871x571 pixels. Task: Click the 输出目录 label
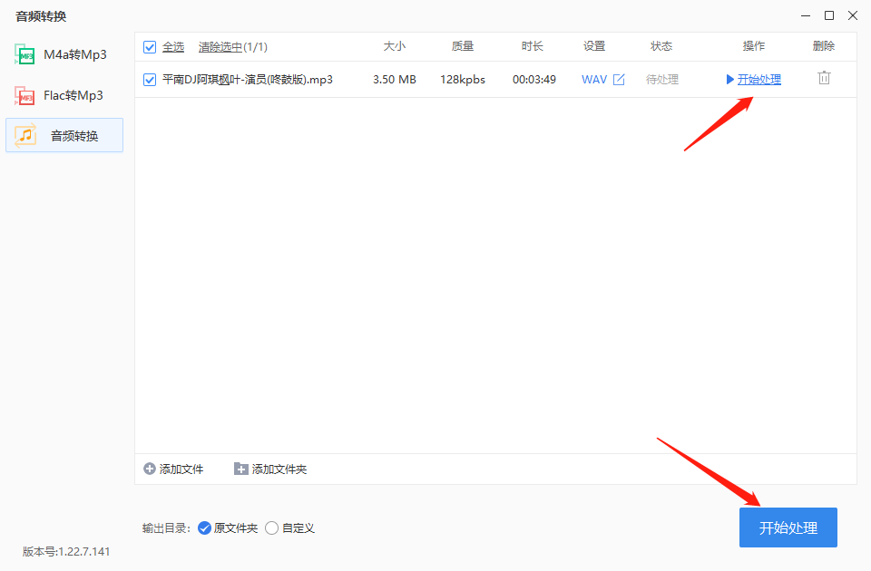[x=166, y=527]
